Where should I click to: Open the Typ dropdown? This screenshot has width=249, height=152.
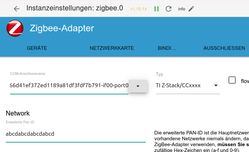(188, 86)
